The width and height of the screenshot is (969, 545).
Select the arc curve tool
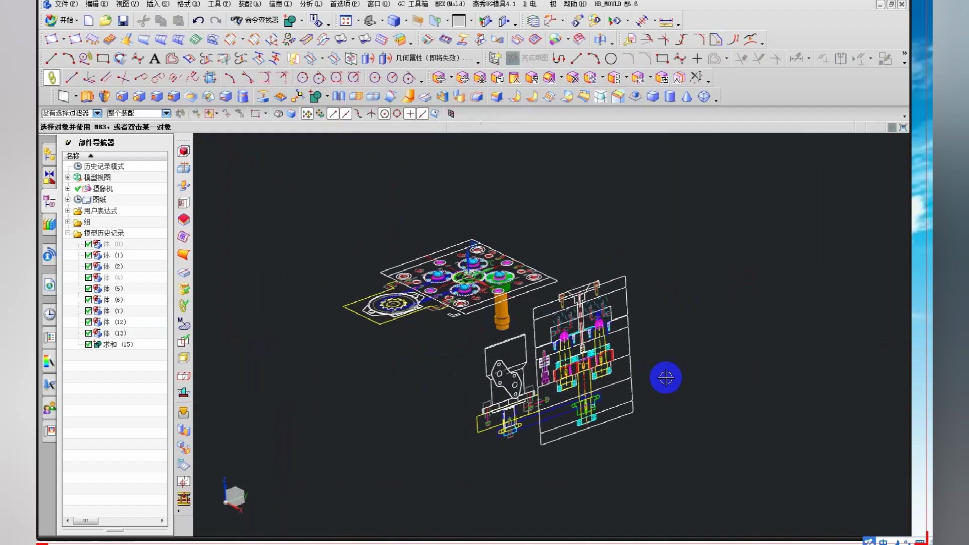tap(68, 59)
